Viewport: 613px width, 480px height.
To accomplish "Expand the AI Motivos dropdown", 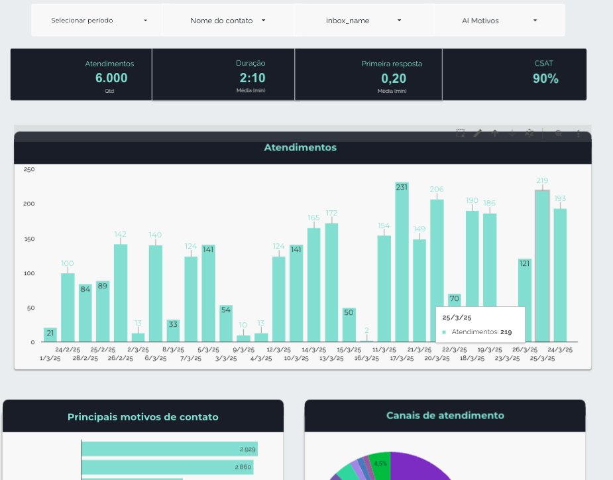I will tap(500, 21).
